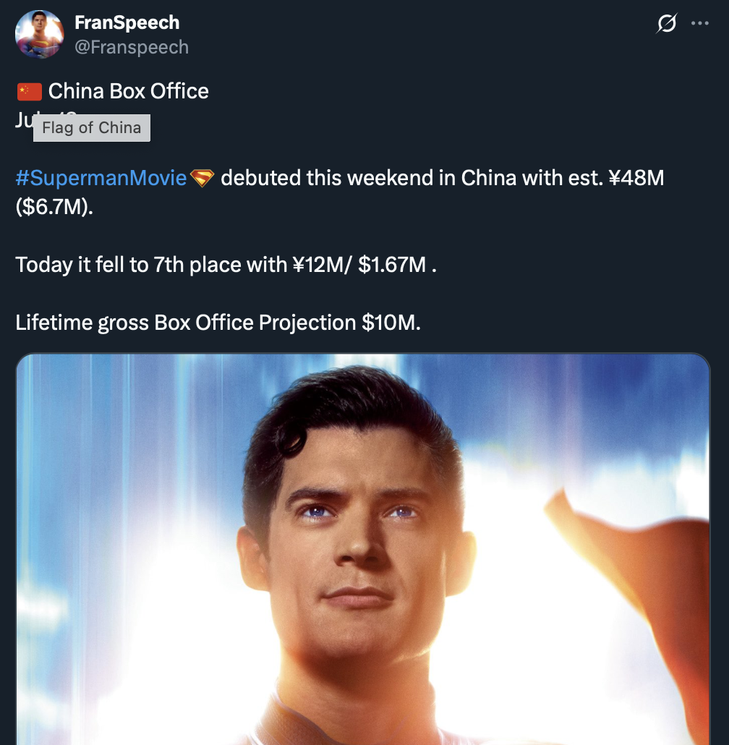This screenshot has height=745, width=729.
Task: Click the "$10M." projection figure
Action: pos(391,323)
